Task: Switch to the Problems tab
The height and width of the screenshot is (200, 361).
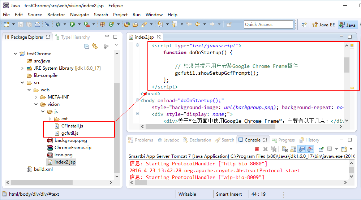Action: [141, 140]
